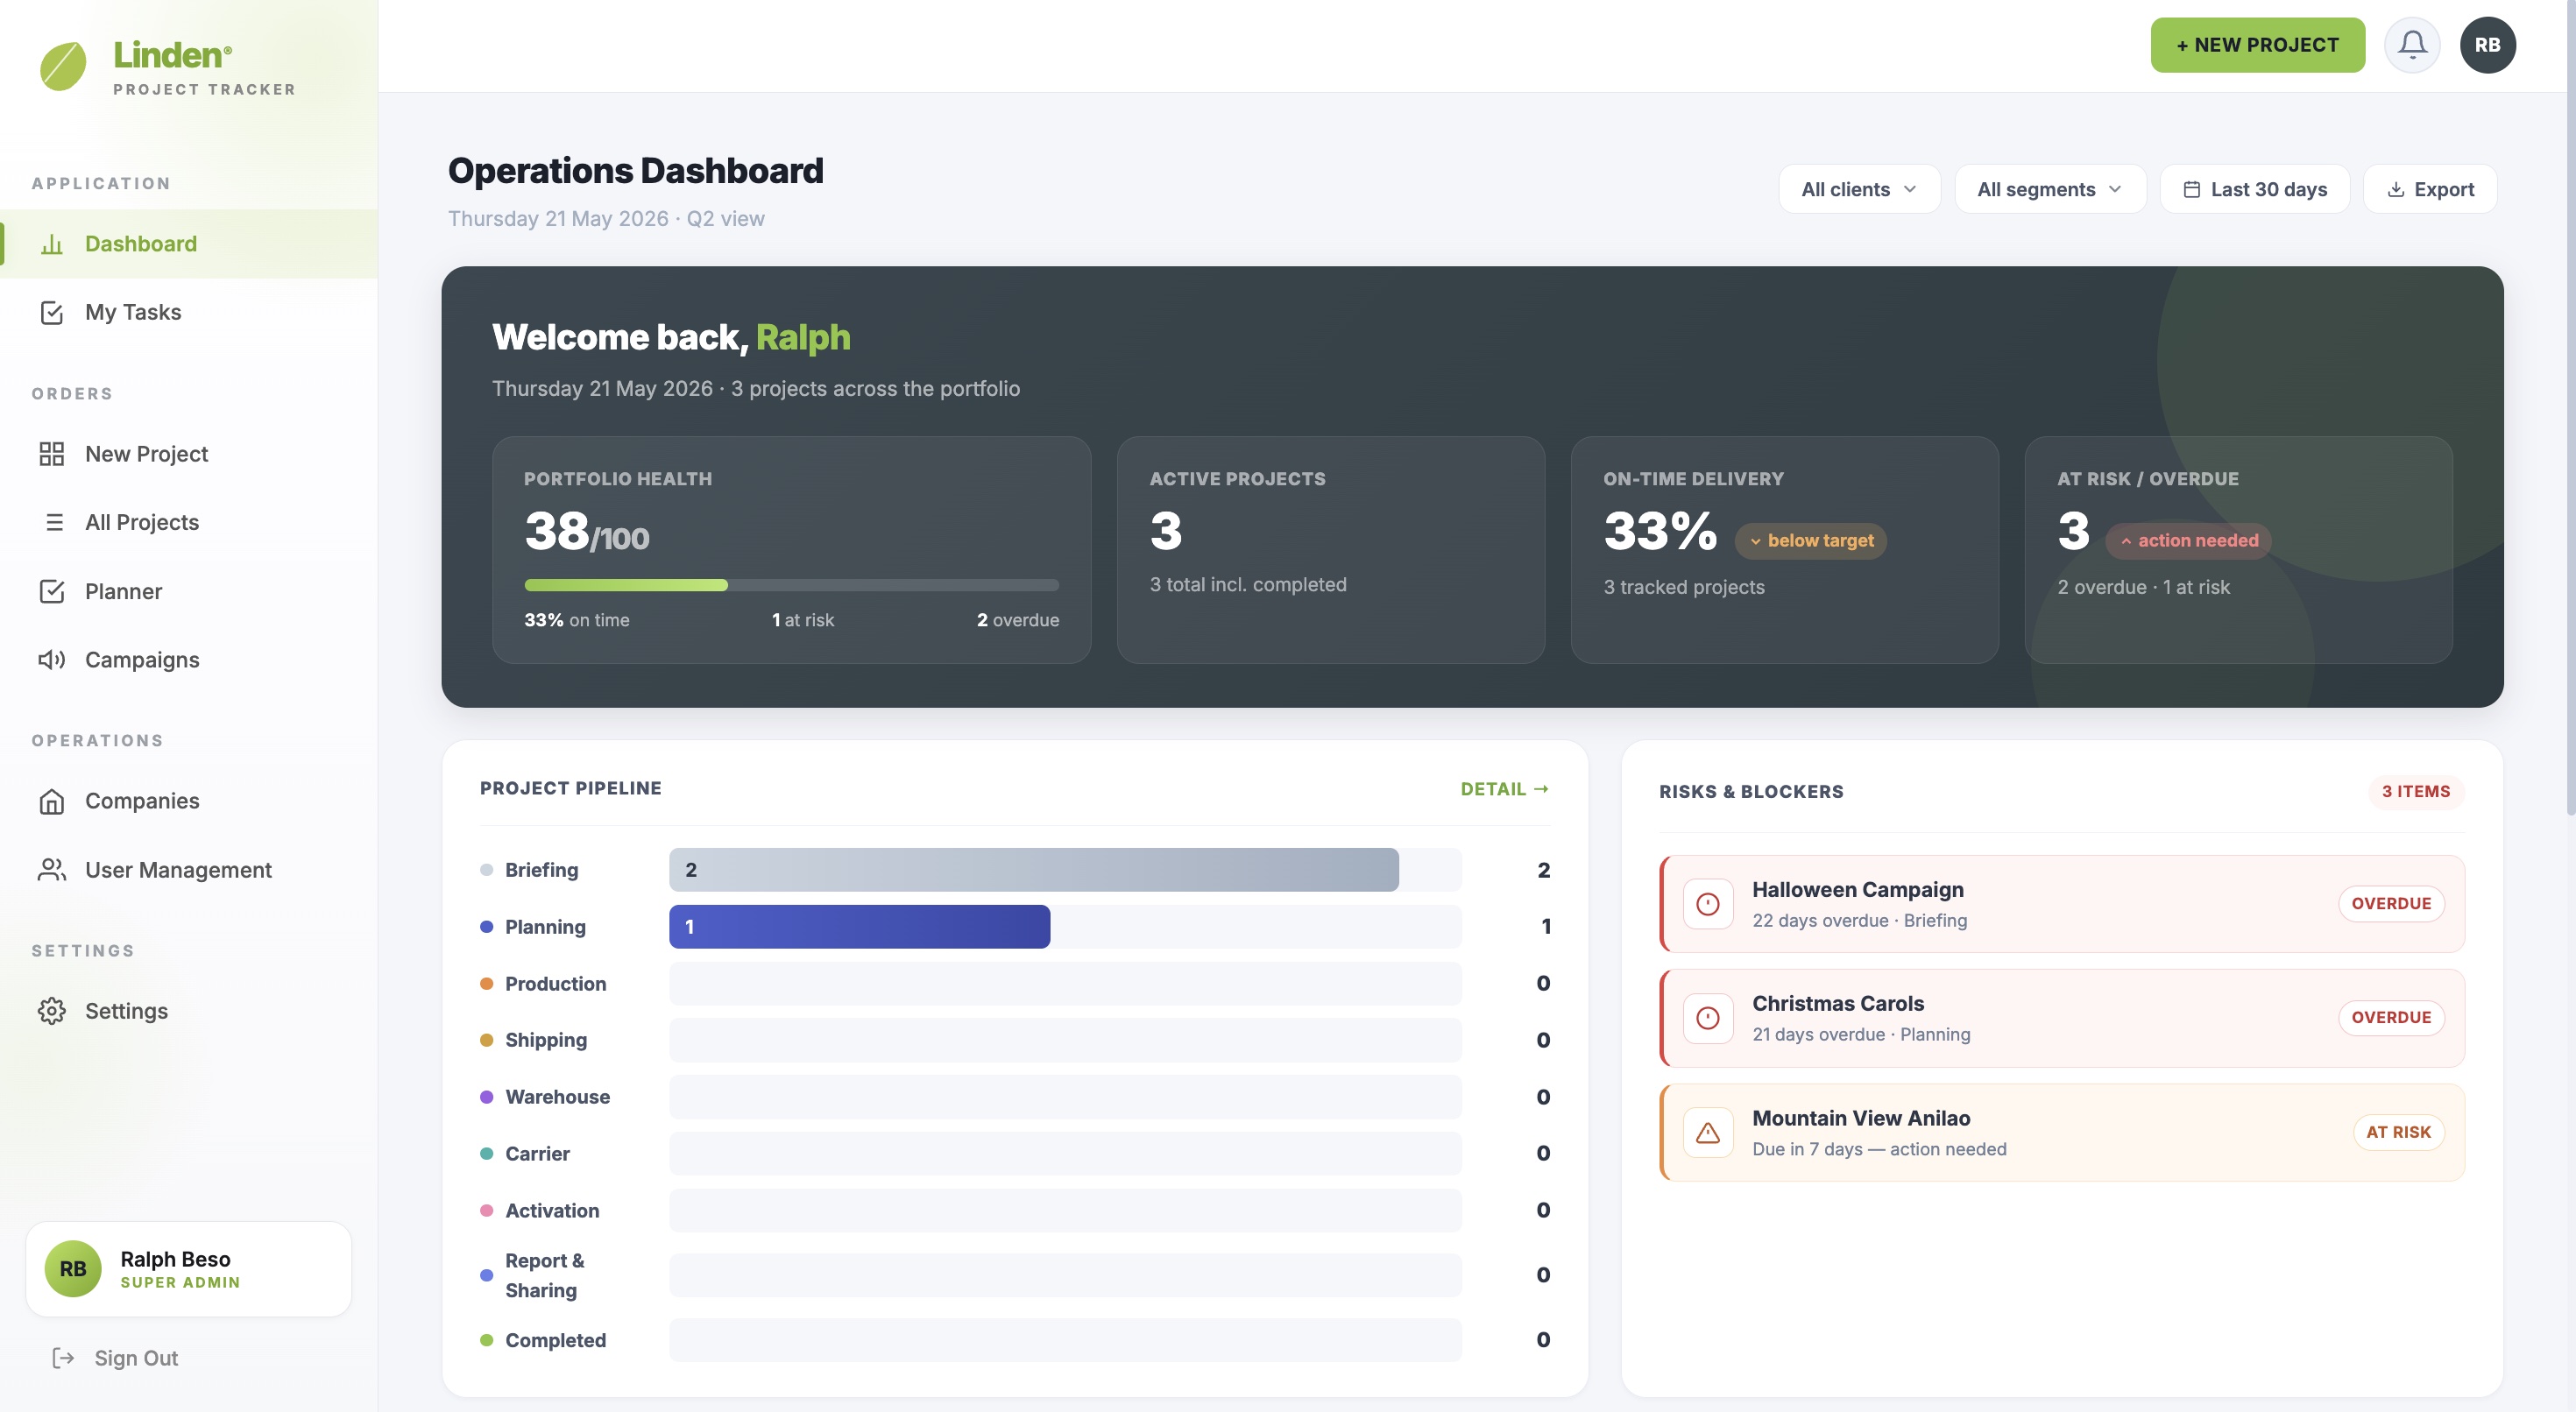Open the pipeline DETAIL link
This screenshot has height=1412, width=2576.
pos(1505,789)
